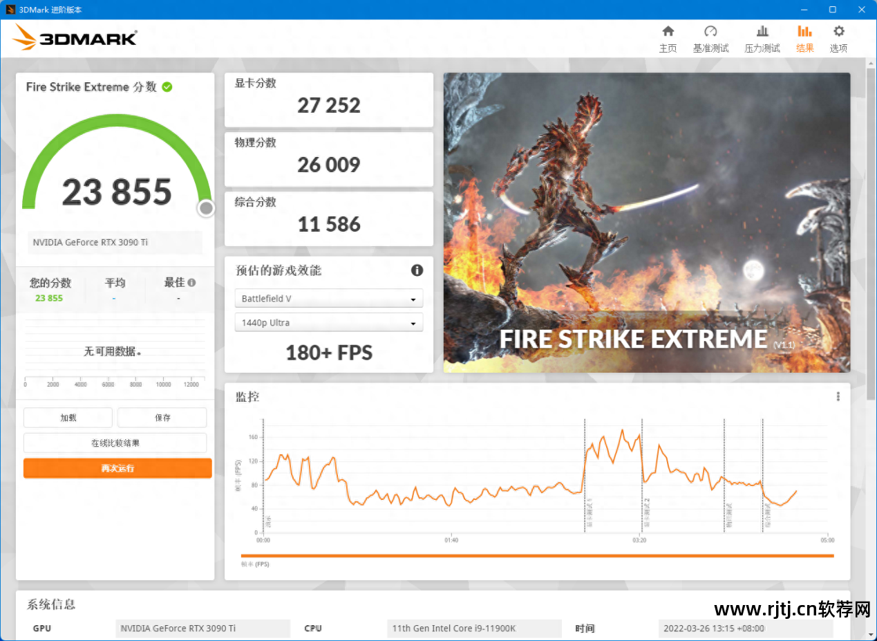
Task: Click the 系统信息 section heading
Action: point(51,604)
